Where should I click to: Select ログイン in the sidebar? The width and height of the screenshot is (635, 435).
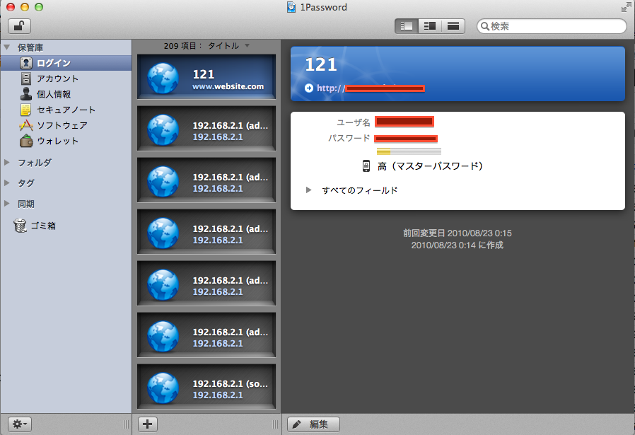click(x=66, y=63)
